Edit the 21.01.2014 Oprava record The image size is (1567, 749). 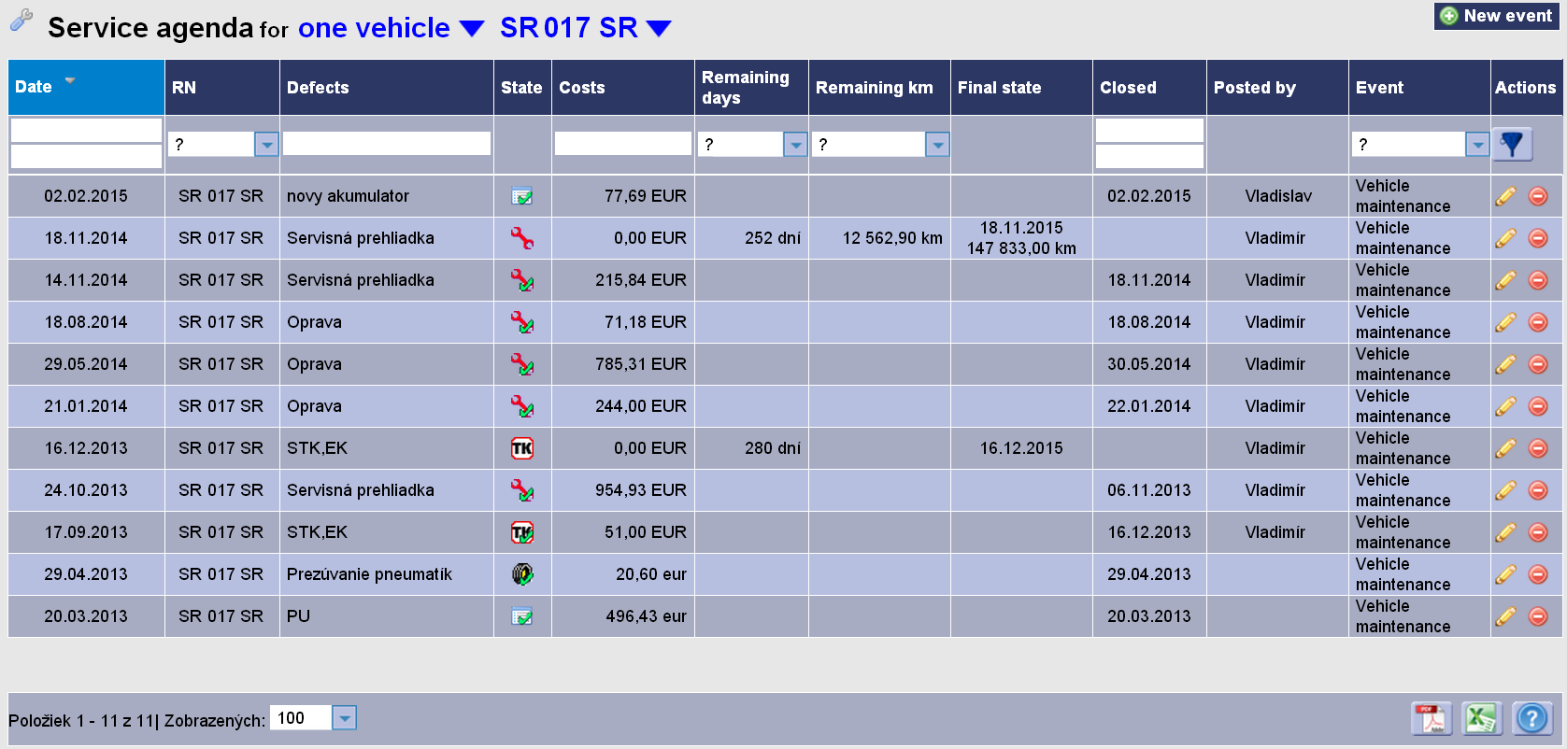pos(1505,406)
